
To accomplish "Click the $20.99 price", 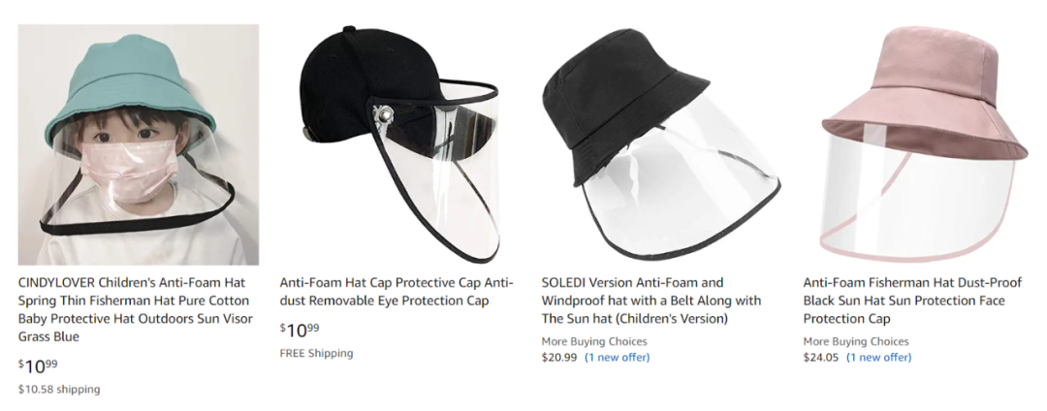I will point(559,358).
